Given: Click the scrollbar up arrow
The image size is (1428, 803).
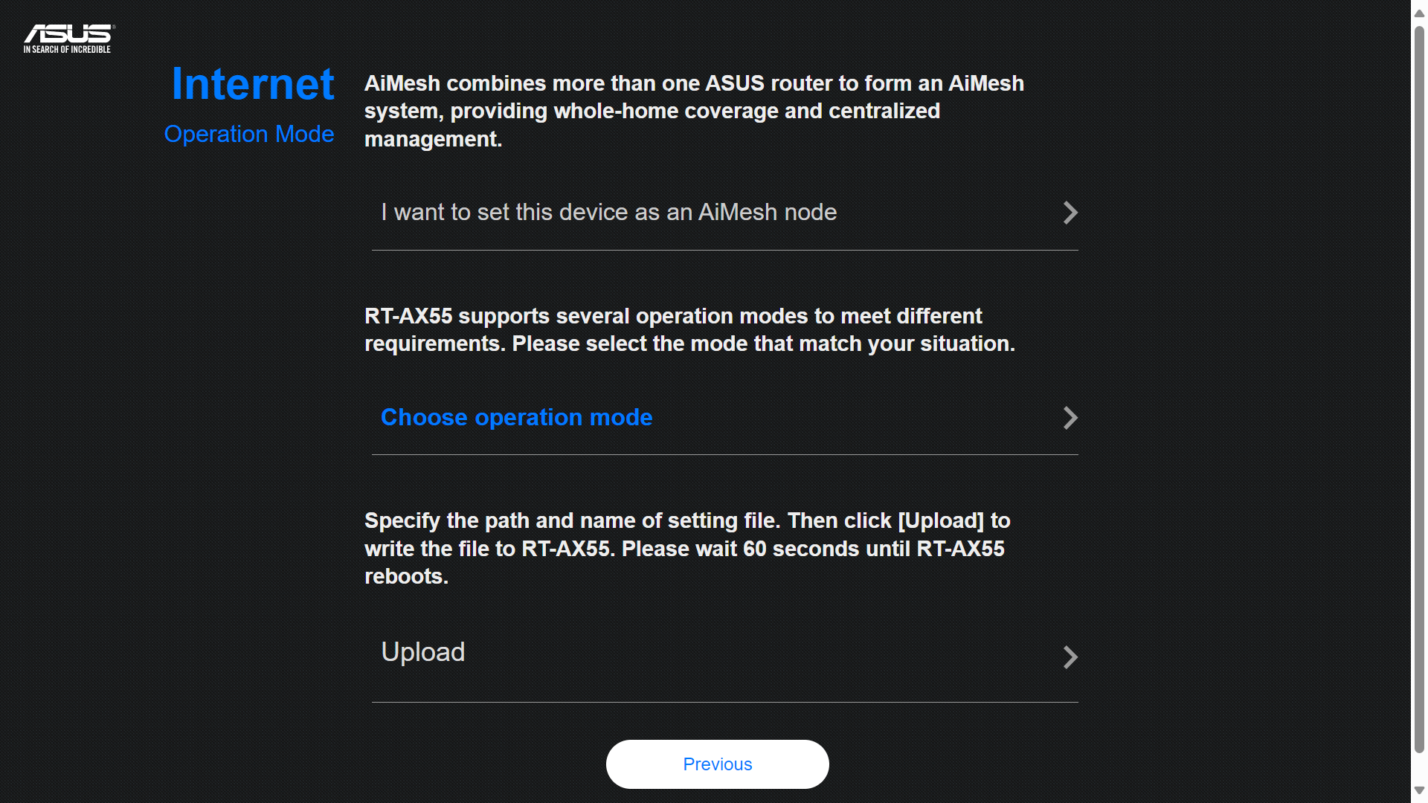Looking at the screenshot, I should (x=1419, y=12).
